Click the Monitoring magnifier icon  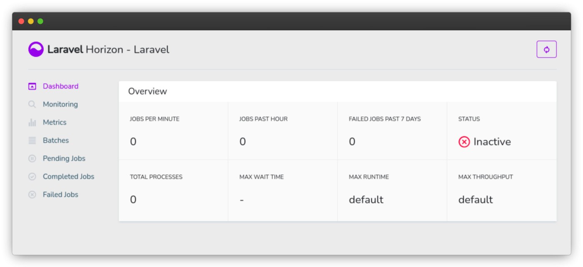click(32, 104)
